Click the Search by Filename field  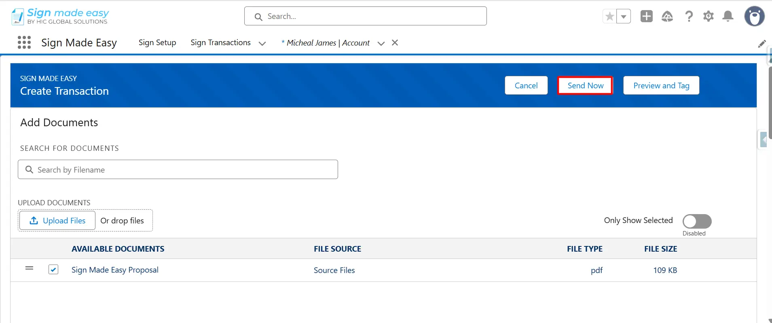tap(178, 169)
